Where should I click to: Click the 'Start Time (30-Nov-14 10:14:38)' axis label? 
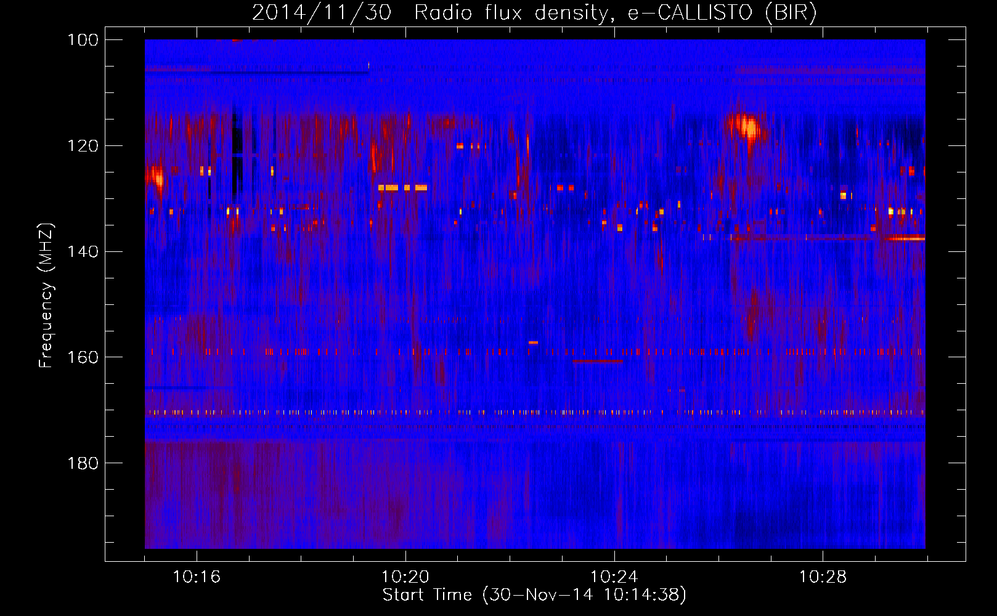click(x=534, y=595)
